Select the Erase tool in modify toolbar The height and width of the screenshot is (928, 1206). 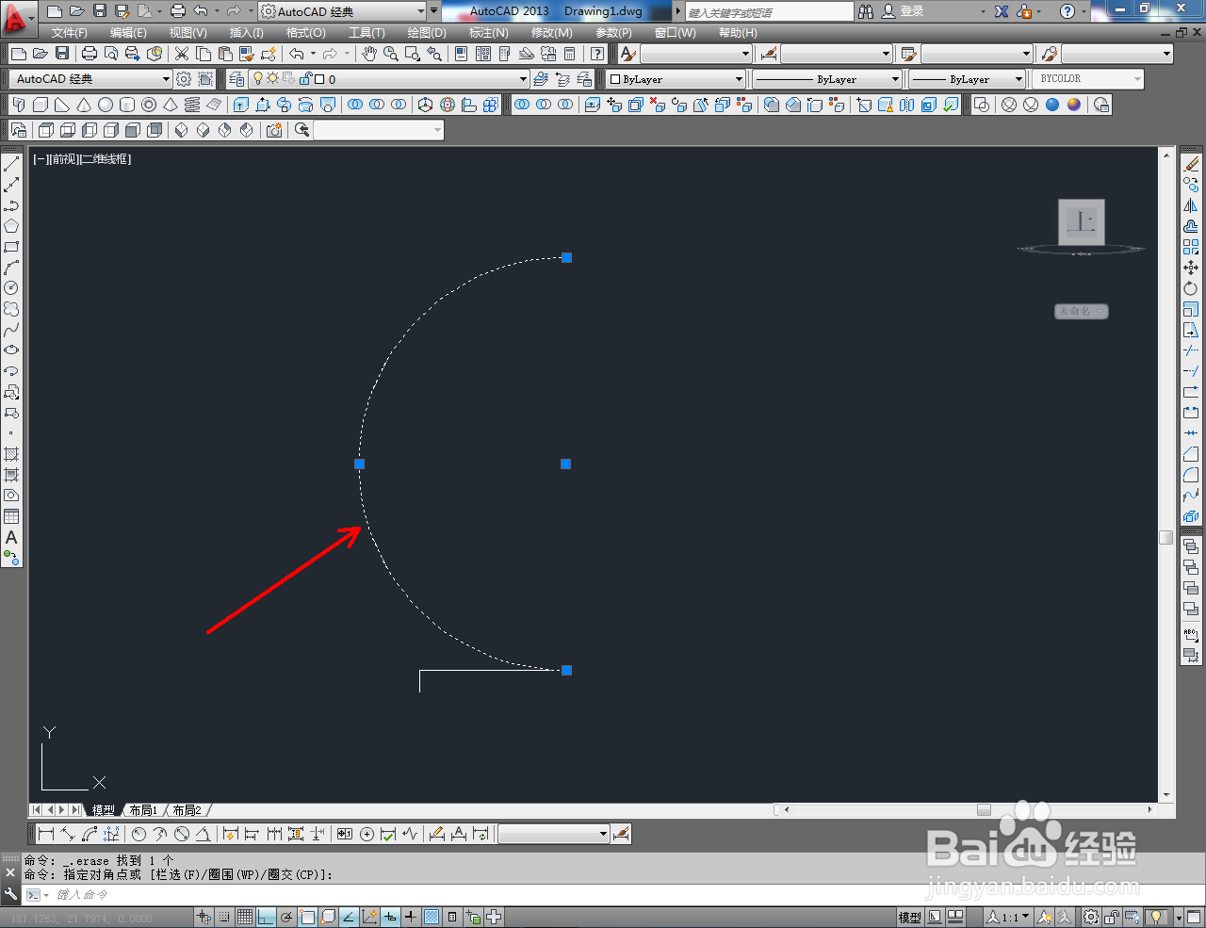coord(1191,164)
